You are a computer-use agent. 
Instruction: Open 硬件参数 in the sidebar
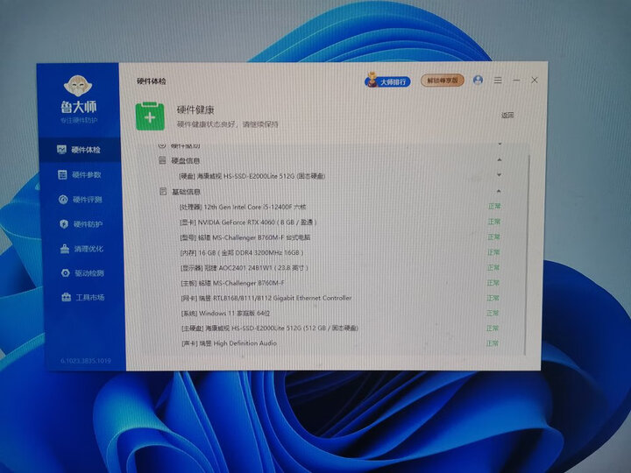(x=80, y=174)
